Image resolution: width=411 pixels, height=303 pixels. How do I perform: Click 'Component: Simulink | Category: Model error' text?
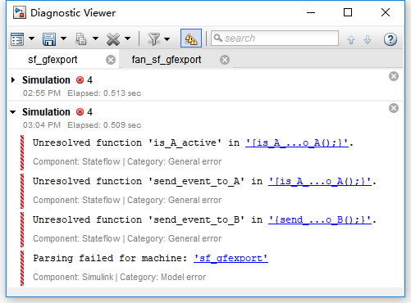pyautogui.click(x=120, y=277)
